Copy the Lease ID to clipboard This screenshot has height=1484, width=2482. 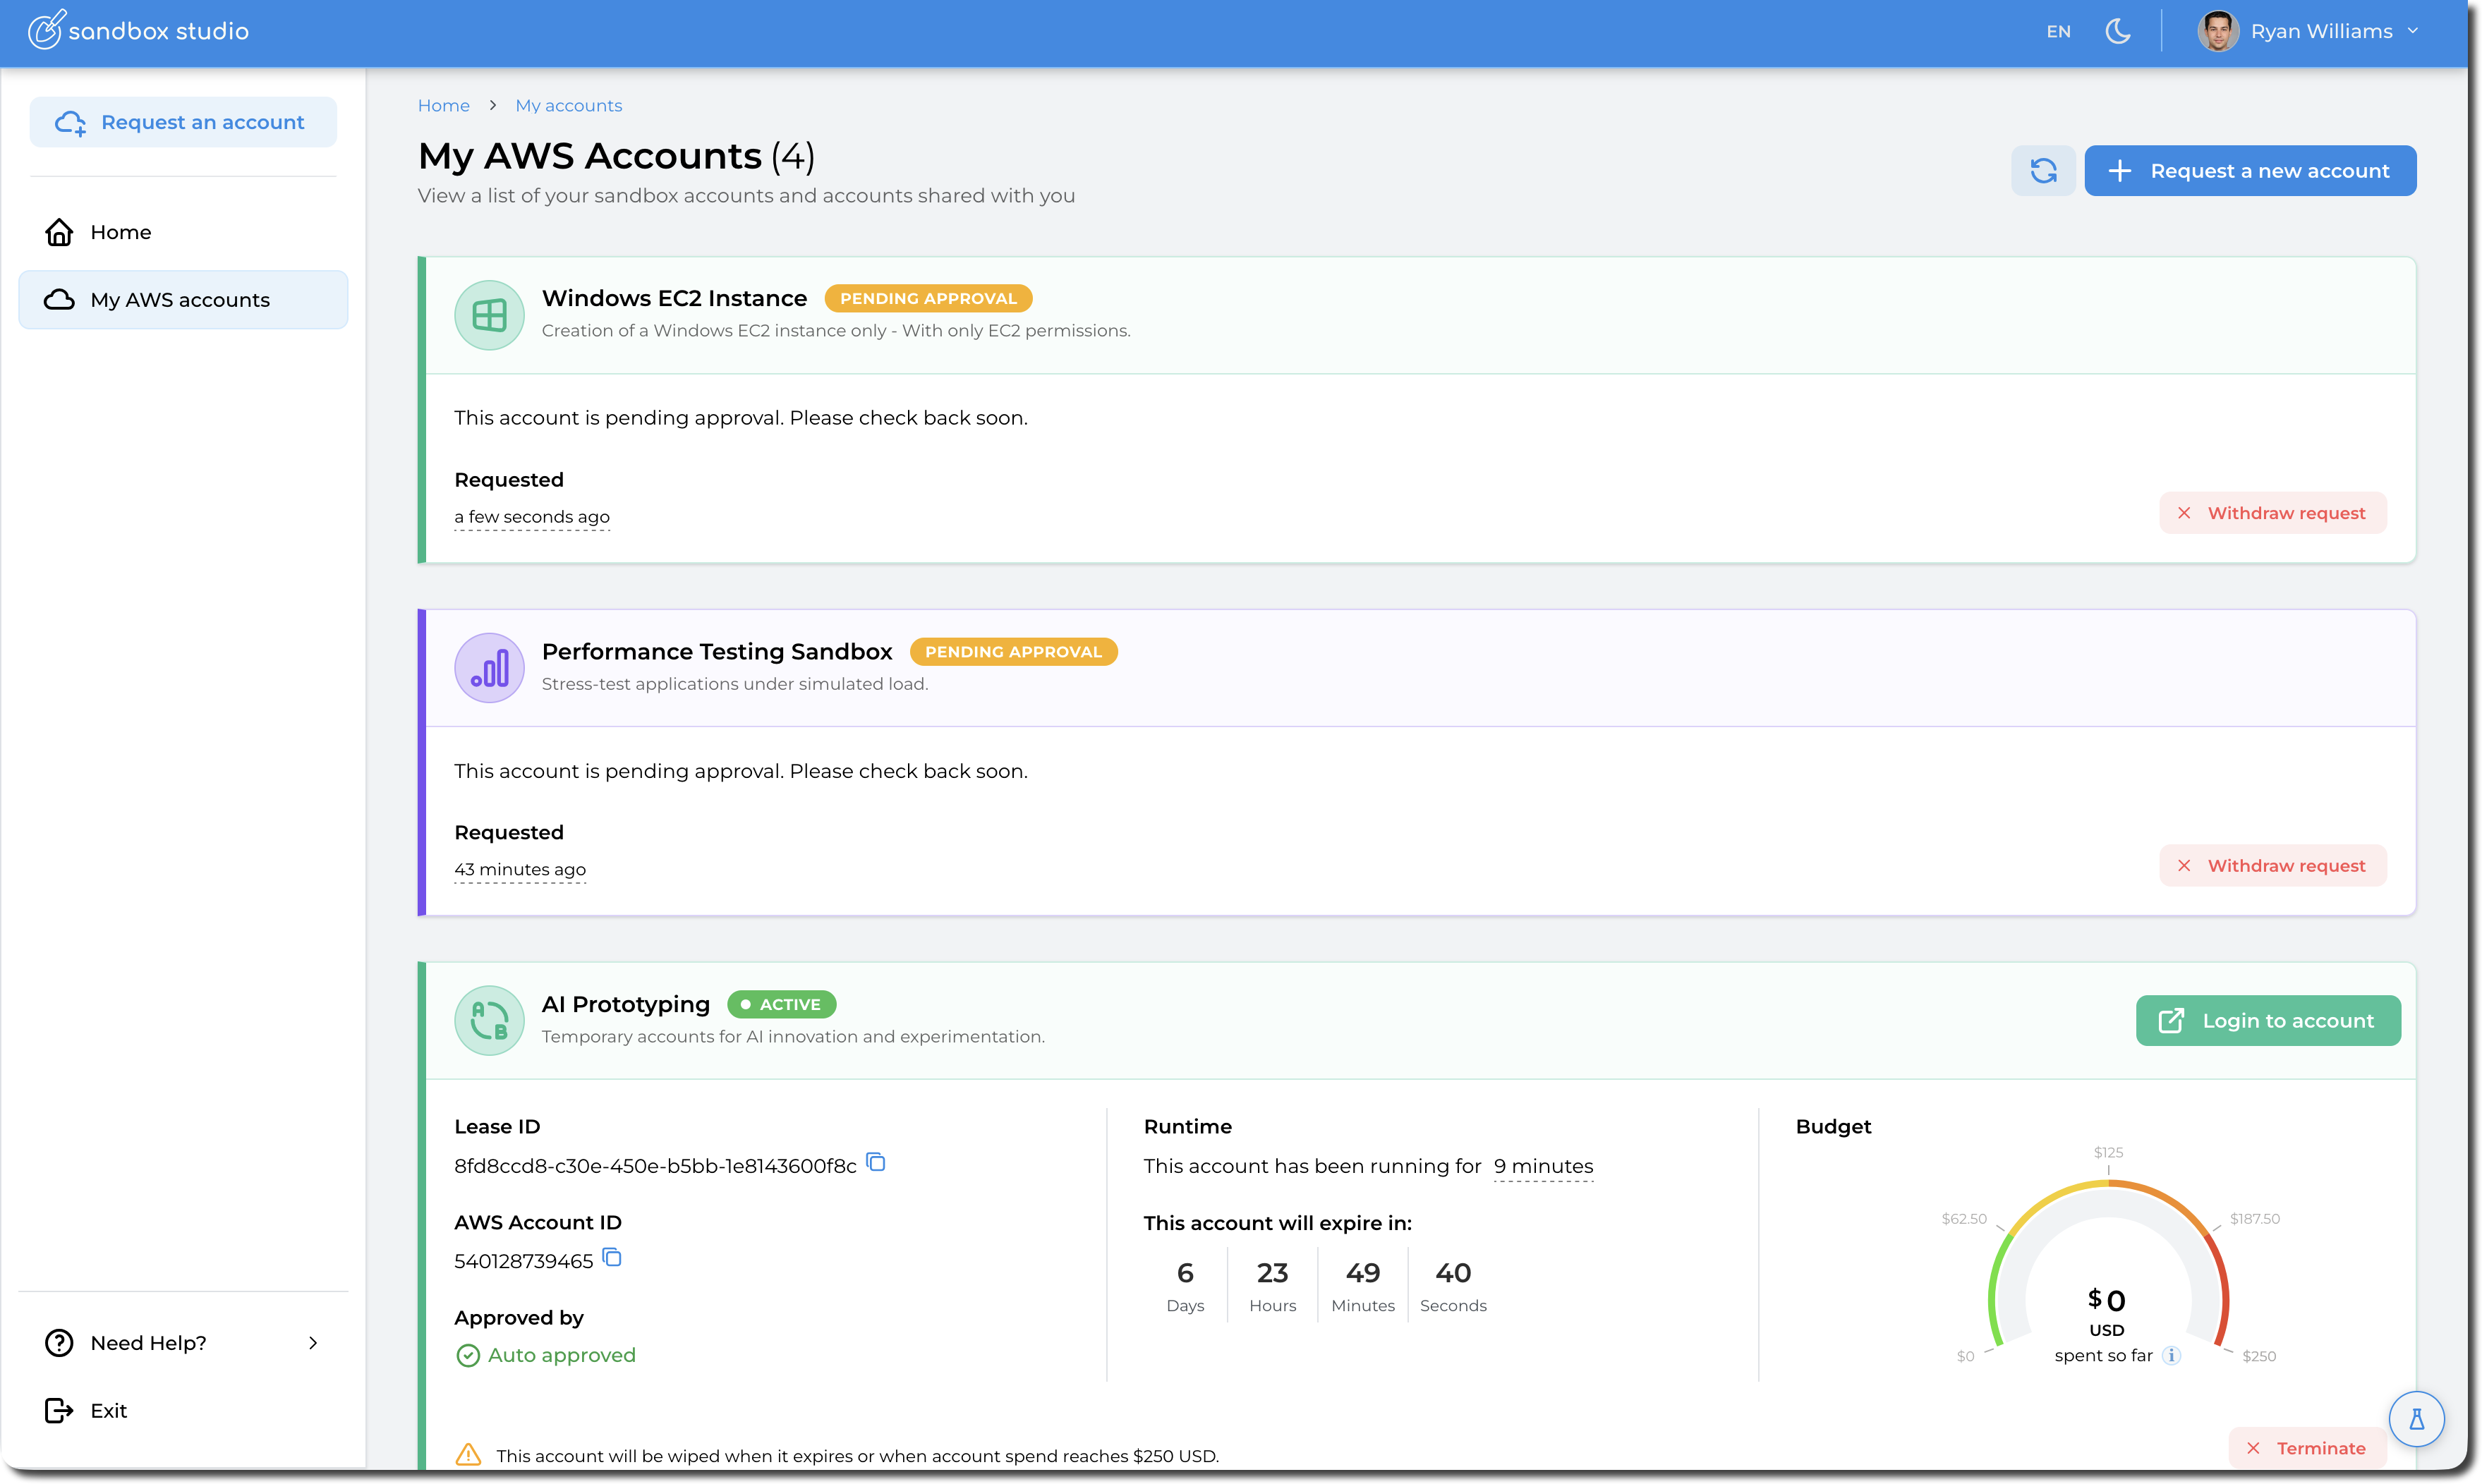point(876,1162)
